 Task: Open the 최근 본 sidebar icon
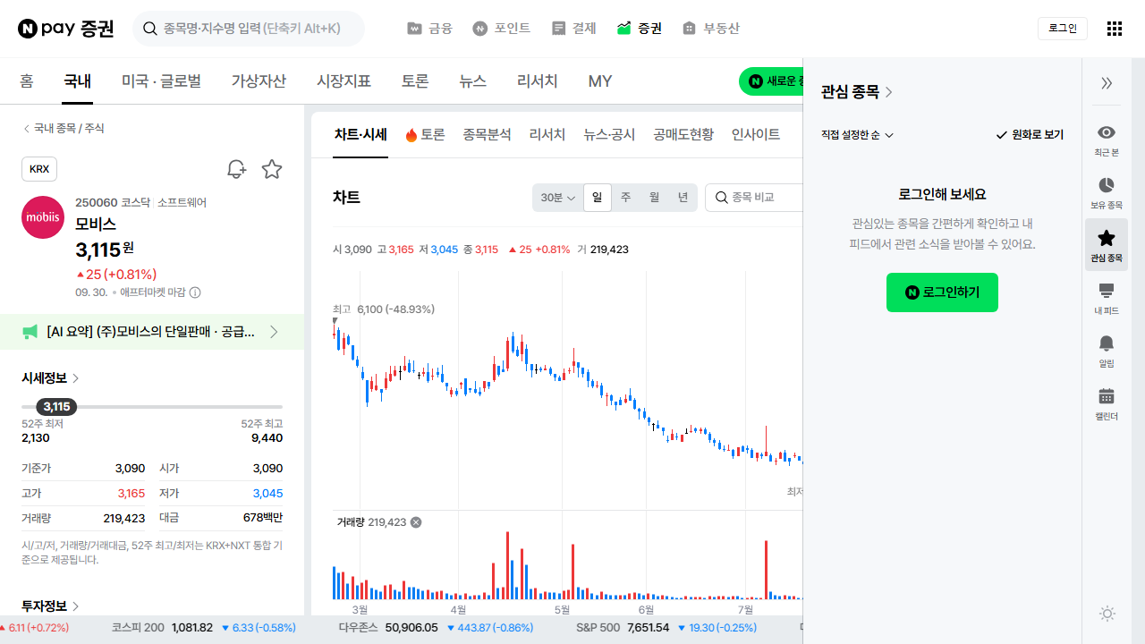1107,140
